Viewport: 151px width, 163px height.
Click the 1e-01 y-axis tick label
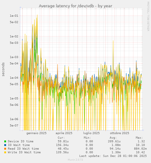pyautogui.click(x=14, y=16)
